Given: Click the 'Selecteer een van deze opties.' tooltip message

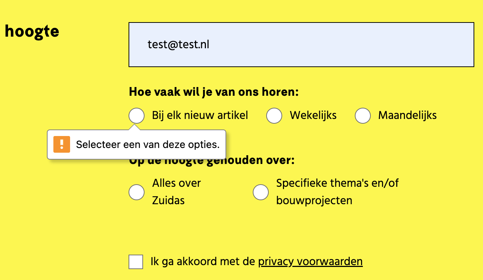Looking at the screenshot, I should [x=147, y=145].
